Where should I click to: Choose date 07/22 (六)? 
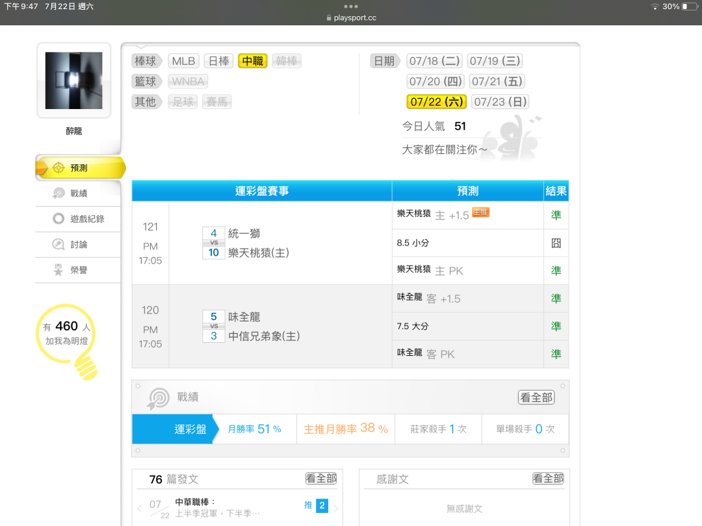coord(437,102)
